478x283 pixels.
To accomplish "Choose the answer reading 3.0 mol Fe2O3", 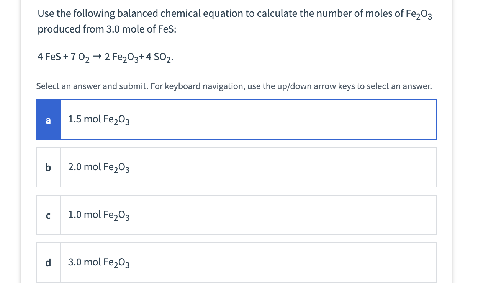I will coord(98,262).
